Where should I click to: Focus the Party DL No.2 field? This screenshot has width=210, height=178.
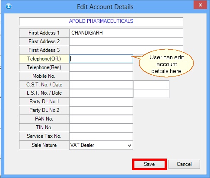(x=101, y=110)
